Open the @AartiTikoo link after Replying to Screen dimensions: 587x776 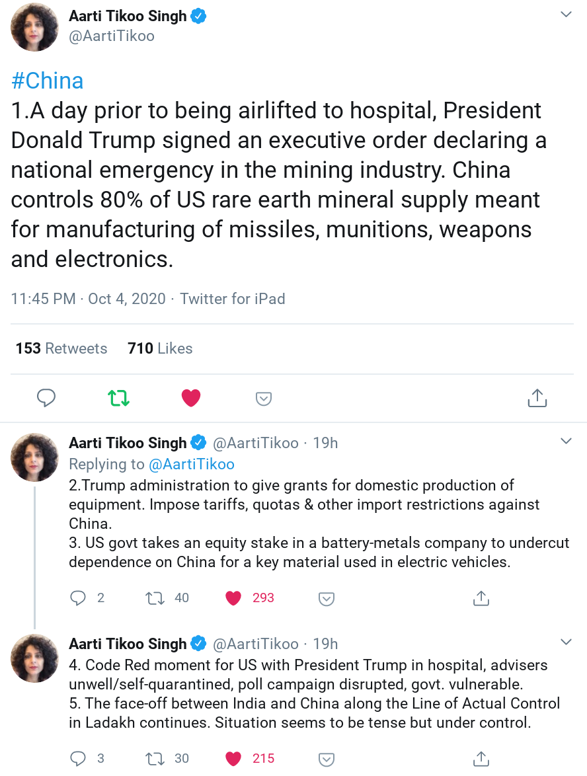(x=192, y=464)
